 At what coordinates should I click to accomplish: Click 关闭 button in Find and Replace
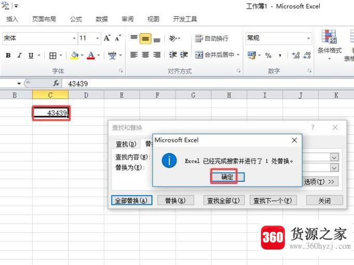coord(324,200)
